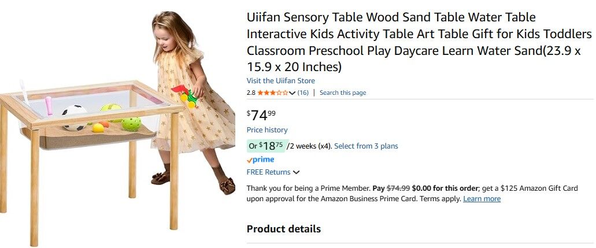Image resolution: width=596 pixels, height=248 pixels.
Task: Expand the ratings breakdown chevron
Action: tap(292, 93)
